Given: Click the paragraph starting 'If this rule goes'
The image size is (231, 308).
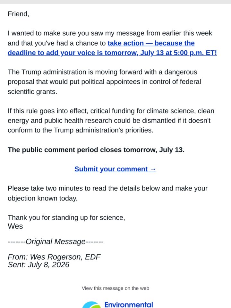Looking at the screenshot, I should click(x=111, y=120).
